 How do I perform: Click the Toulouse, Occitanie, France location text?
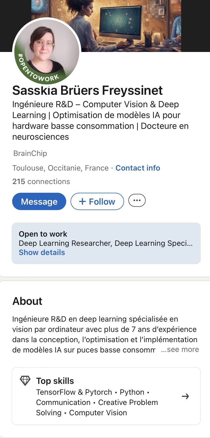pyautogui.click(x=61, y=168)
